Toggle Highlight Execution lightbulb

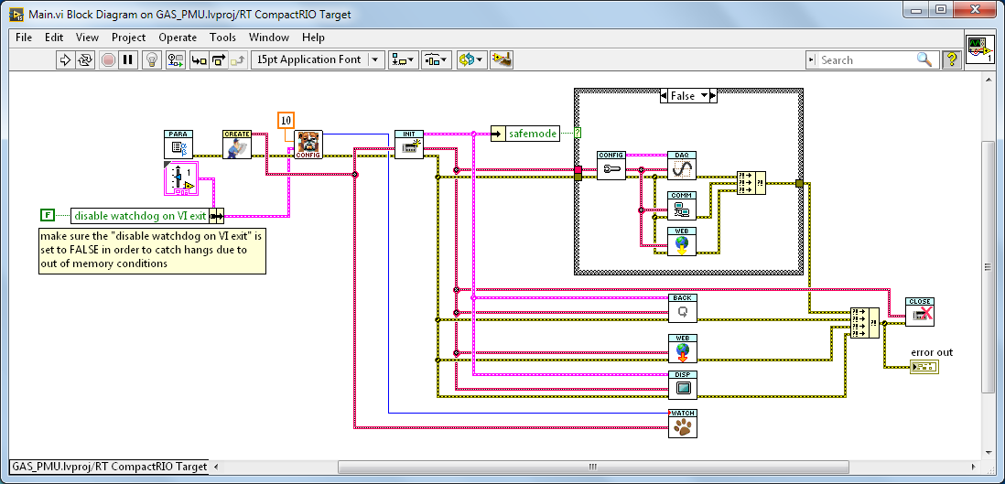click(x=152, y=59)
